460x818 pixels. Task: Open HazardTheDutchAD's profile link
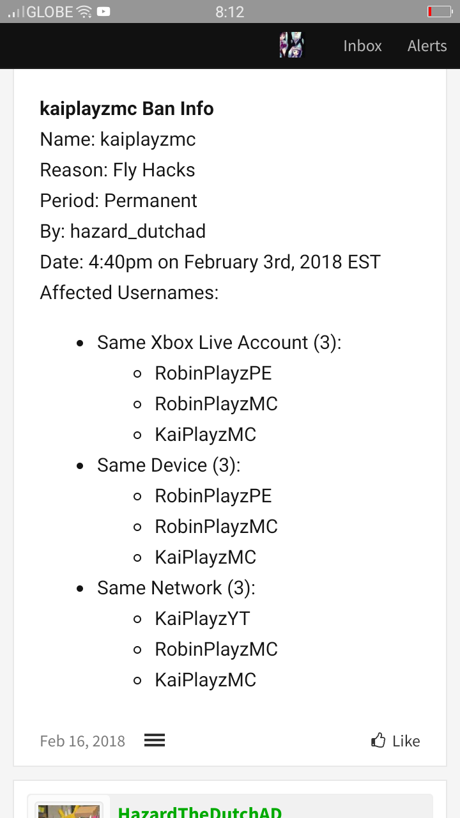pyautogui.click(x=200, y=812)
